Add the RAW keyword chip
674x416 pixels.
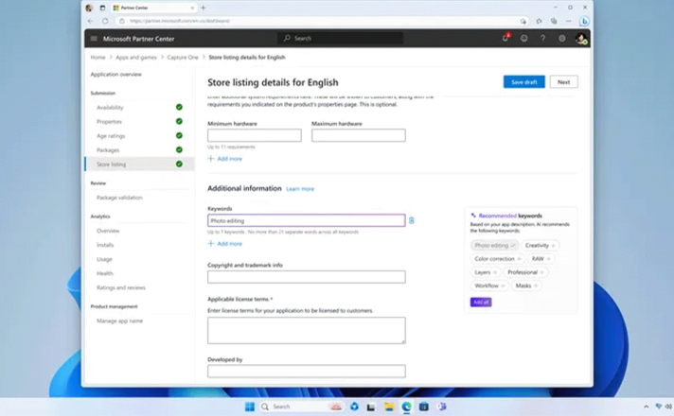[541, 259]
